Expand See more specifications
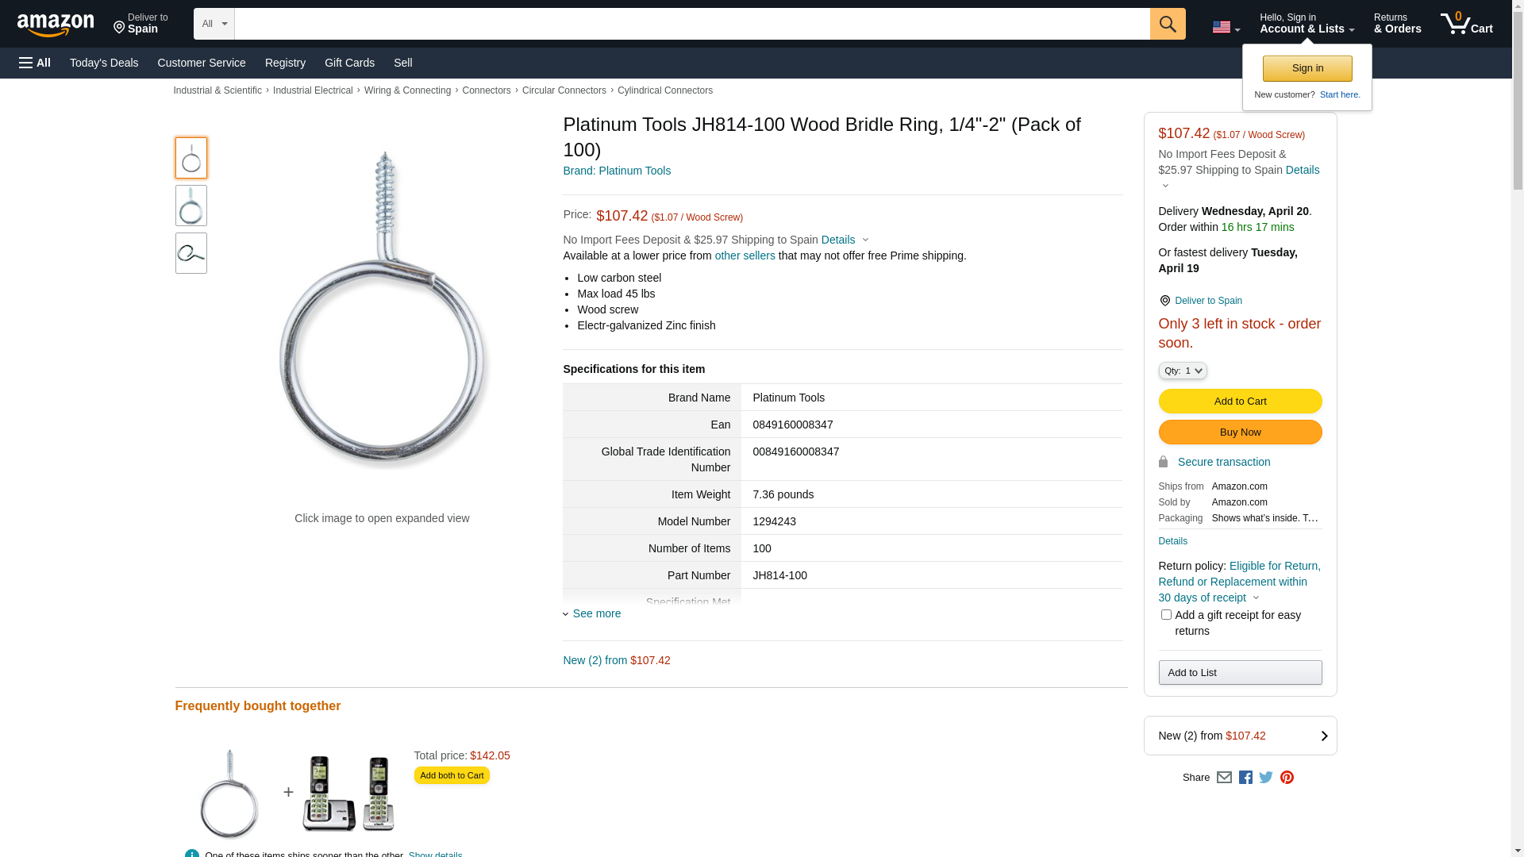 pos(596,613)
